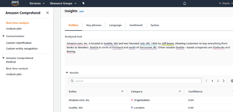233x112 pixels.
Task: Click the Confidence column header
Action: click(195, 92)
